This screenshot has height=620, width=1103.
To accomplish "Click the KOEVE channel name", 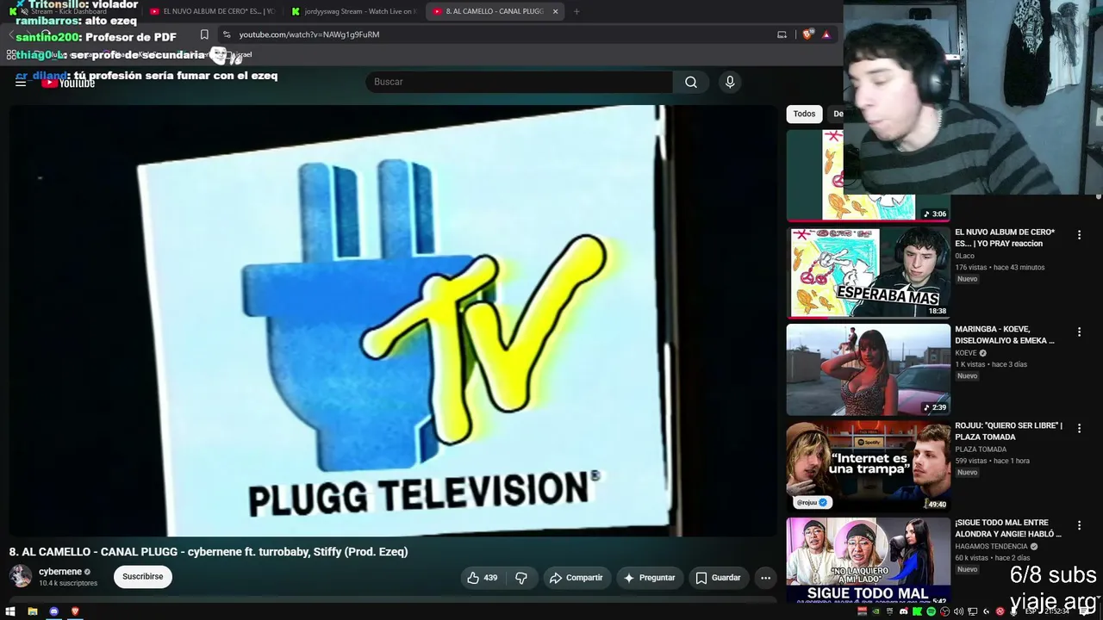I will click(966, 353).
